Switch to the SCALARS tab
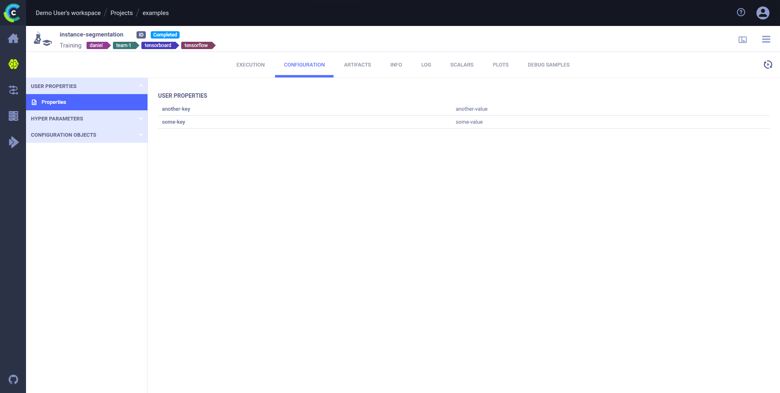The width and height of the screenshot is (780, 393). (x=461, y=64)
